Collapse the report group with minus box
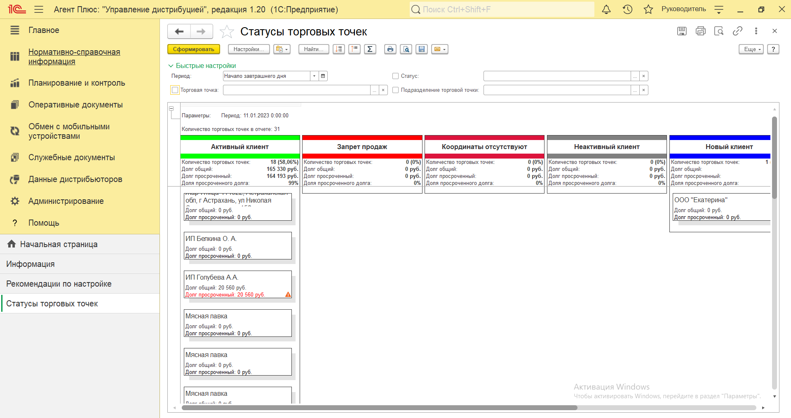Viewport: 791px width, 418px height. point(171,109)
